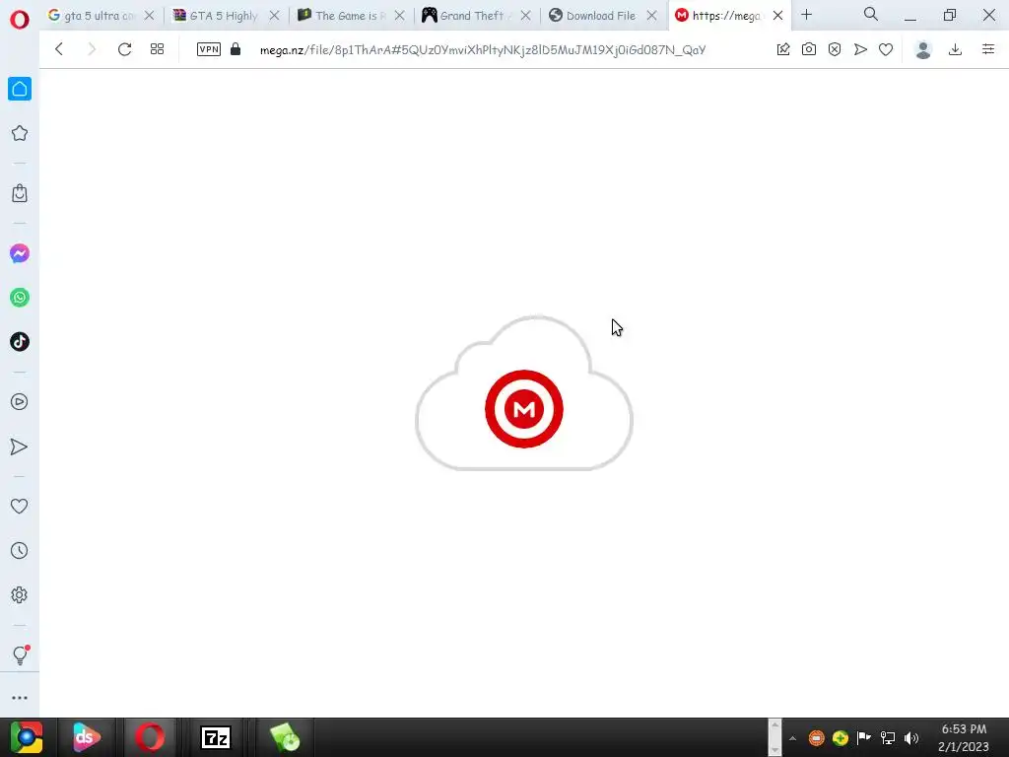Open the sidebar My Flow icon
The image size is (1009, 757).
(20, 447)
